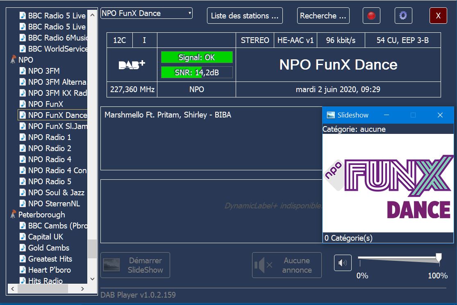Click the Slideshow window title icon
The height and width of the screenshot is (305, 457).
click(x=331, y=115)
